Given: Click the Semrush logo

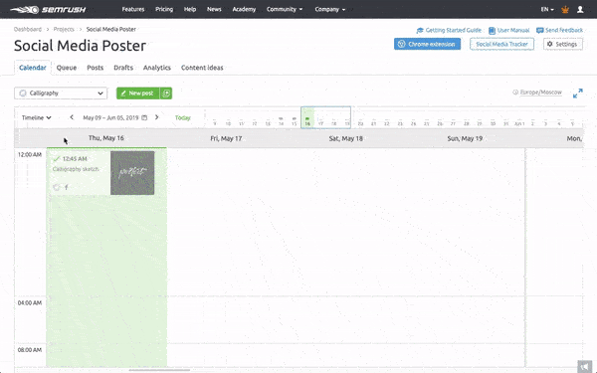Looking at the screenshot, I should [x=48, y=10].
